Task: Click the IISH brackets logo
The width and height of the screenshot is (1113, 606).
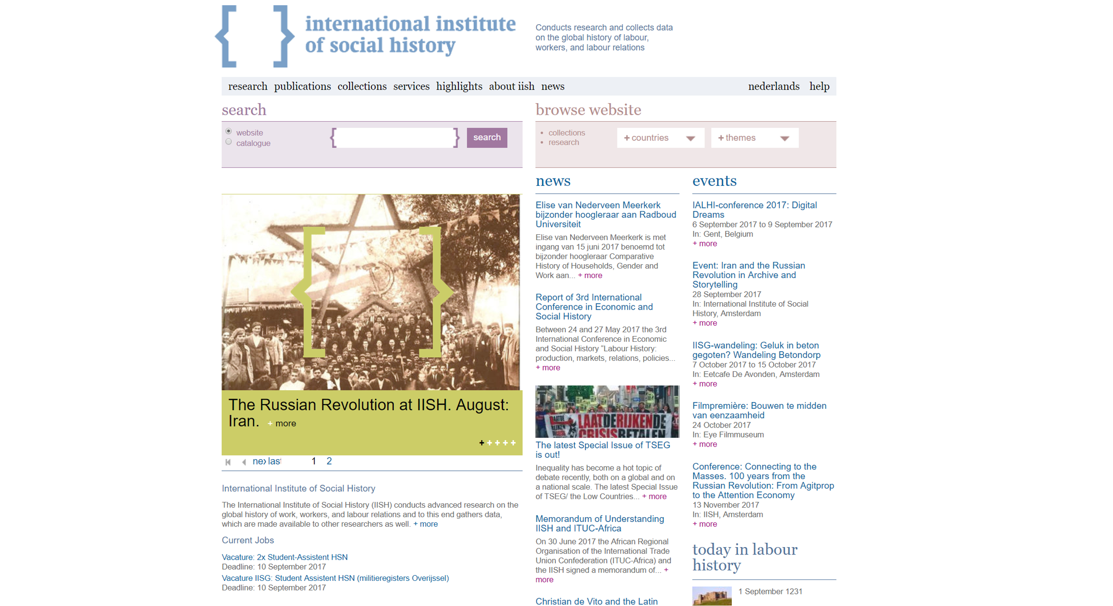Action: (255, 36)
